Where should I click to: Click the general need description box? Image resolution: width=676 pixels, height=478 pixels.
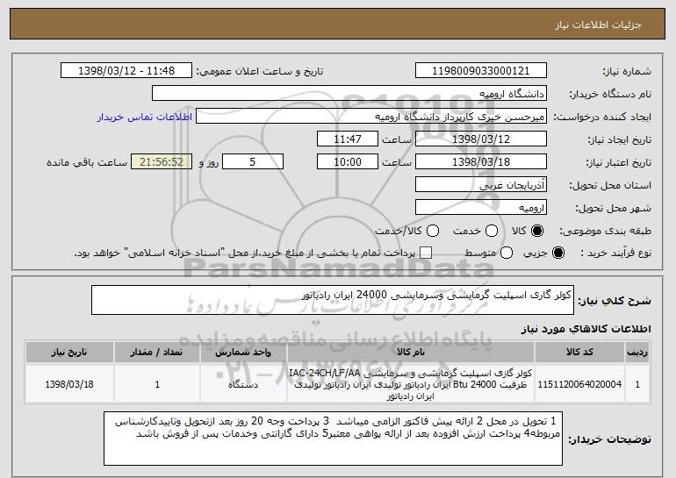333,300
